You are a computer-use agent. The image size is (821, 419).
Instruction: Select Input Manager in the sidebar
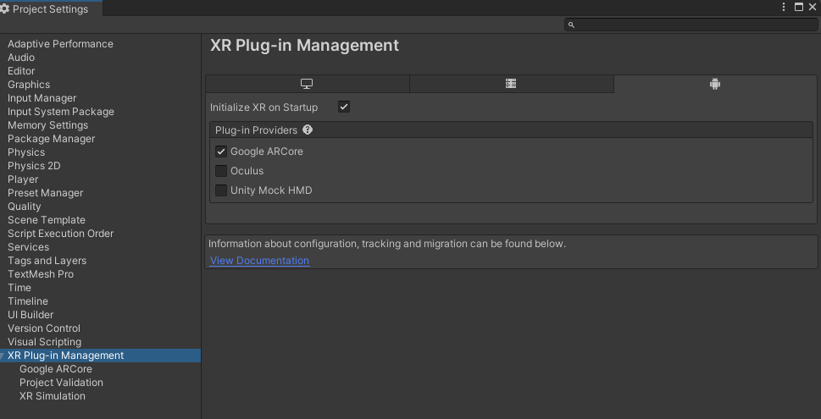42,98
